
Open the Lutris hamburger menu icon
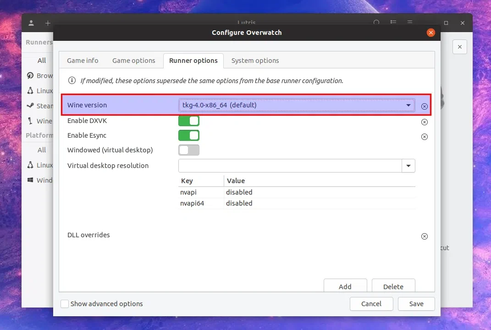point(409,22)
